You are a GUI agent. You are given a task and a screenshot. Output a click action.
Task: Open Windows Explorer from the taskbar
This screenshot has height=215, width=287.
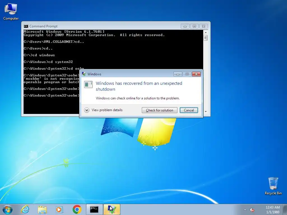pyautogui.click(x=42, y=209)
